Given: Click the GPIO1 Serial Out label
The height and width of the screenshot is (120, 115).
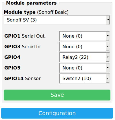Looking at the screenshot, I should (x=24, y=36).
